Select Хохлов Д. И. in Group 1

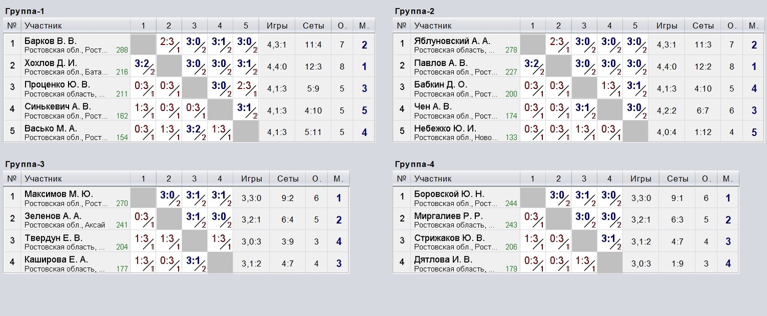pyautogui.click(x=51, y=63)
